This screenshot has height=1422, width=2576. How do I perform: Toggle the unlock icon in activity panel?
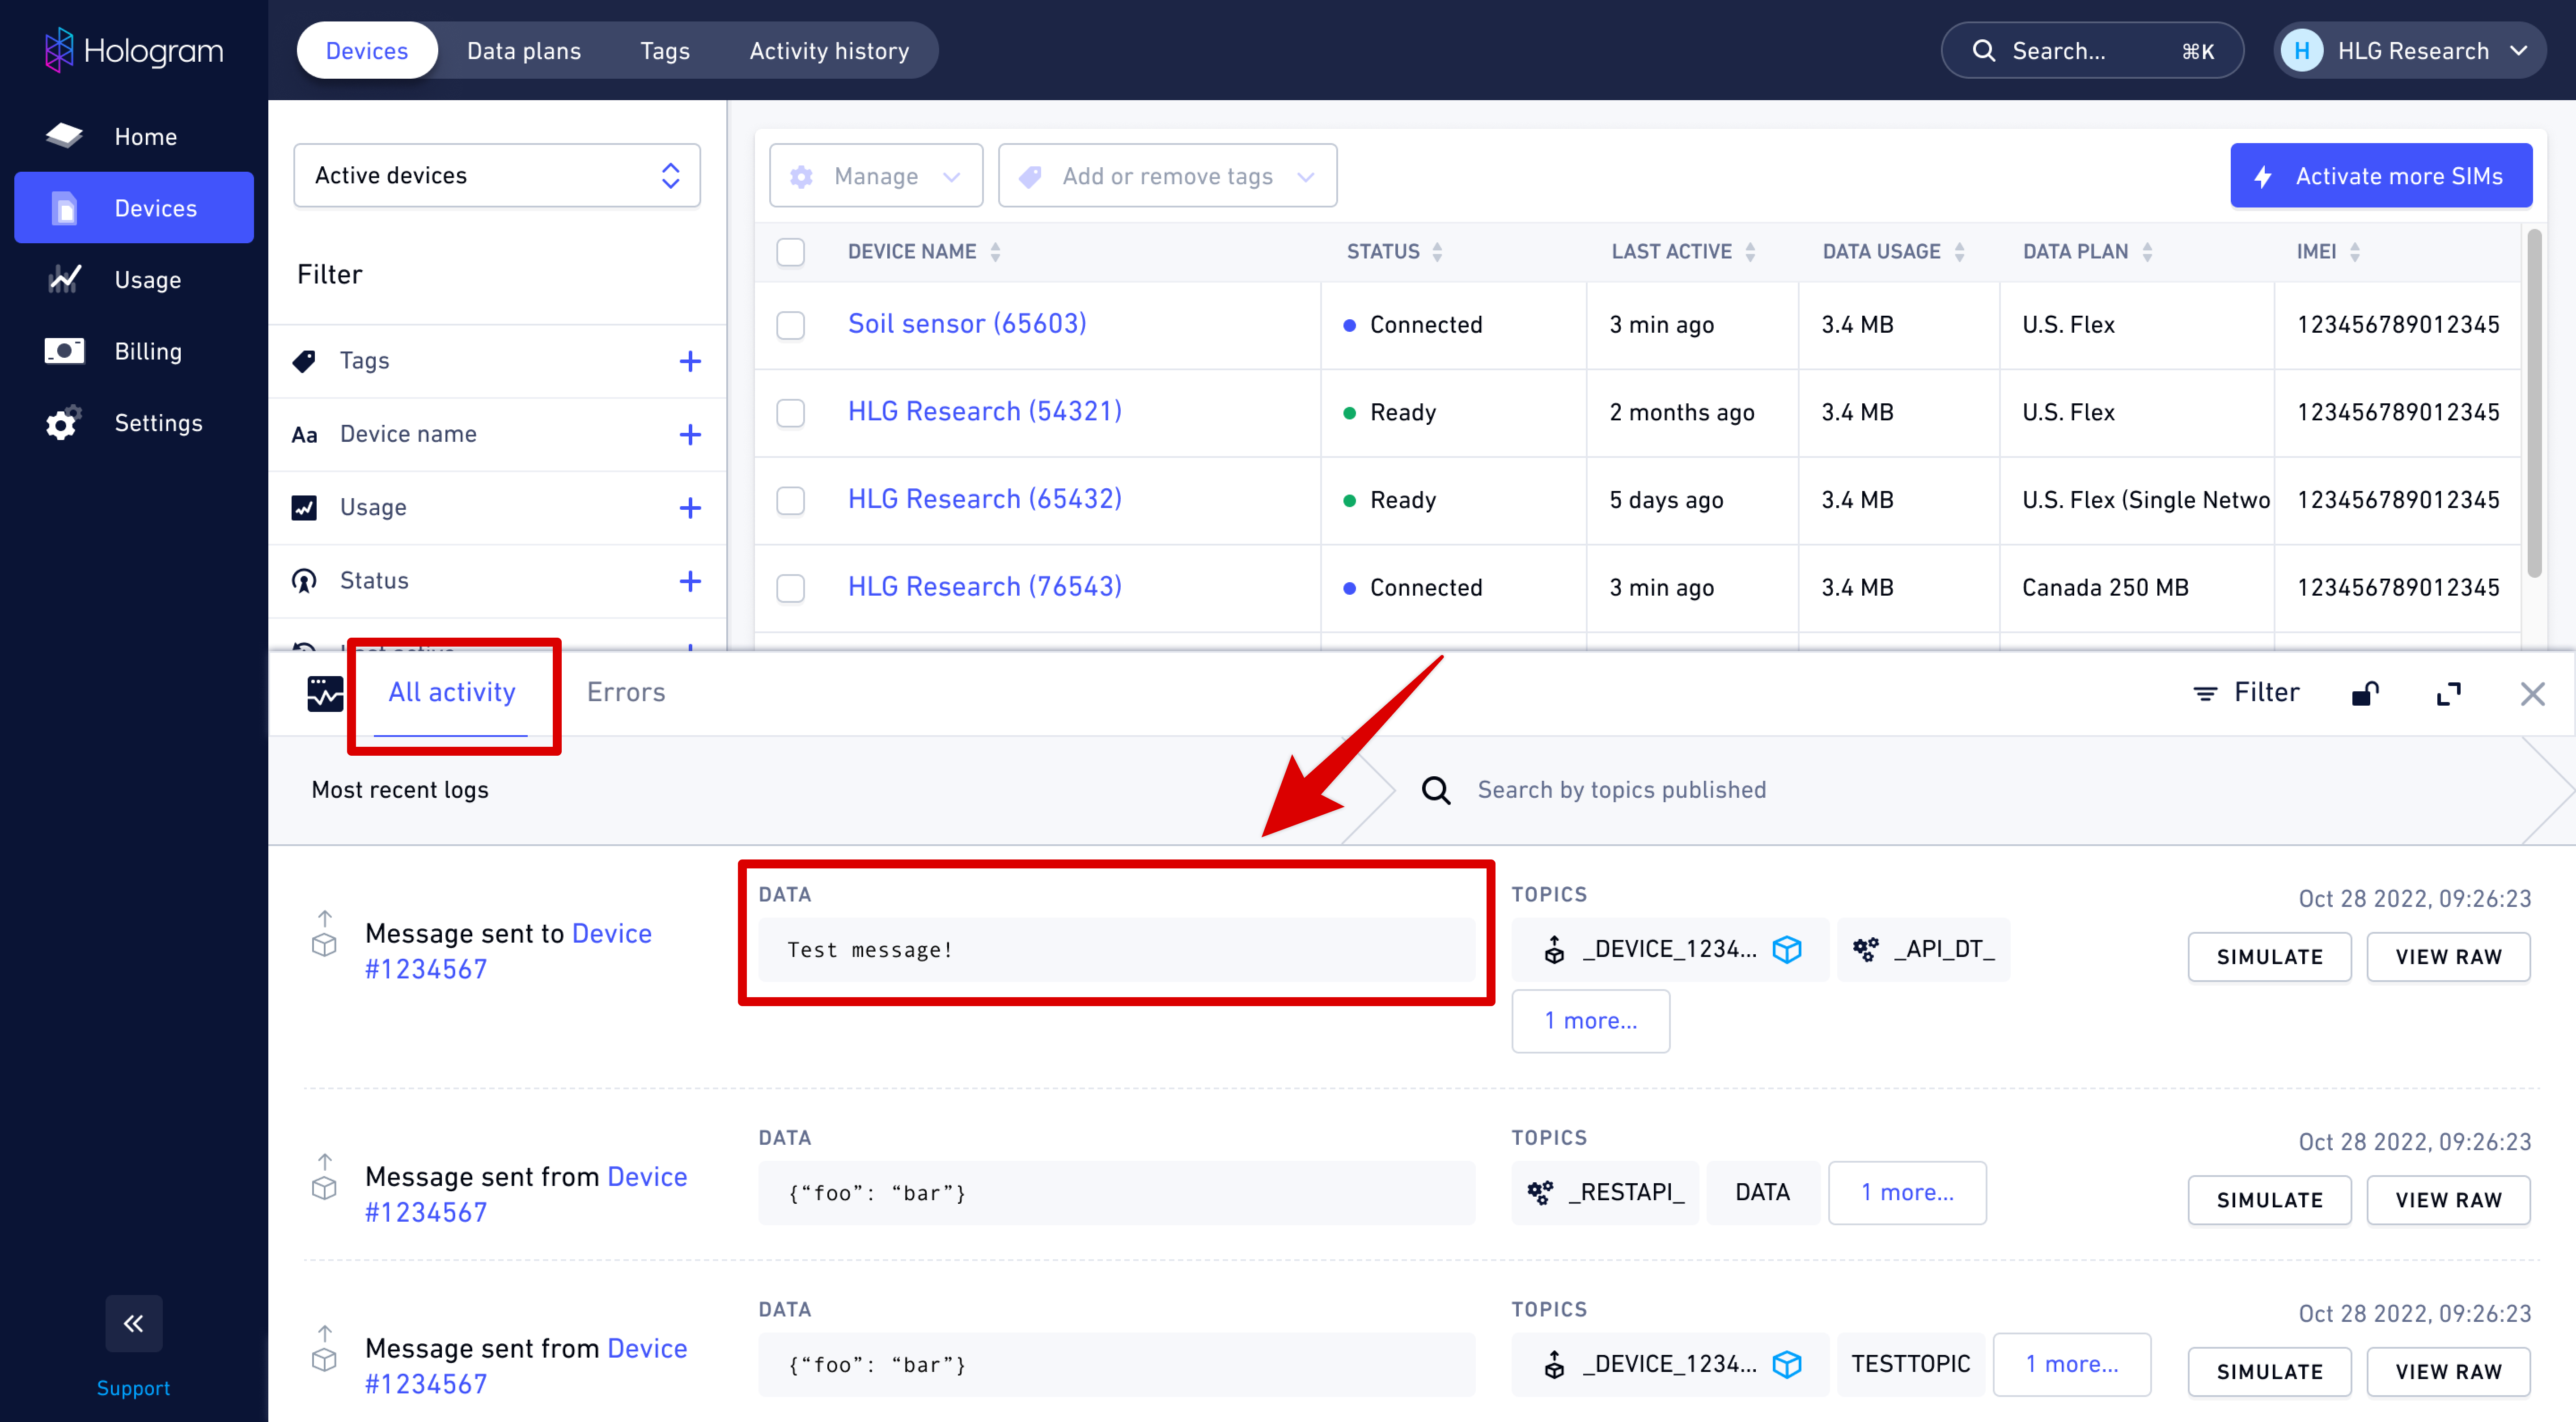2365,693
